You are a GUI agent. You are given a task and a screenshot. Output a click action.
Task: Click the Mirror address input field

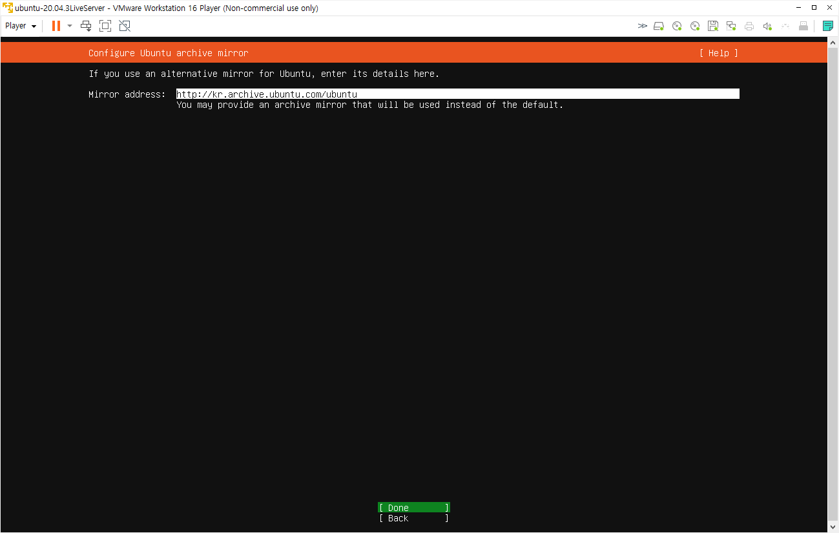point(457,94)
